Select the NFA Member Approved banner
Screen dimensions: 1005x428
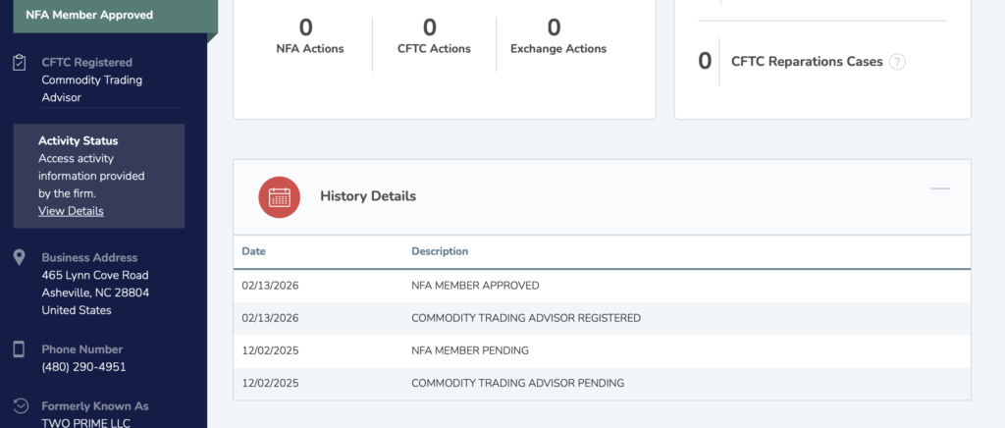pyautogui.click(x=103, y=15)
